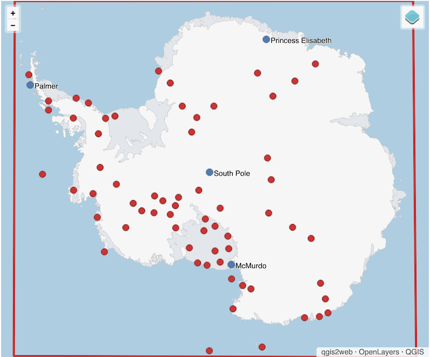This screenshot has width=430, height=357.
Task: Click the Palmer text label
Action: click(x=46, y=86)
